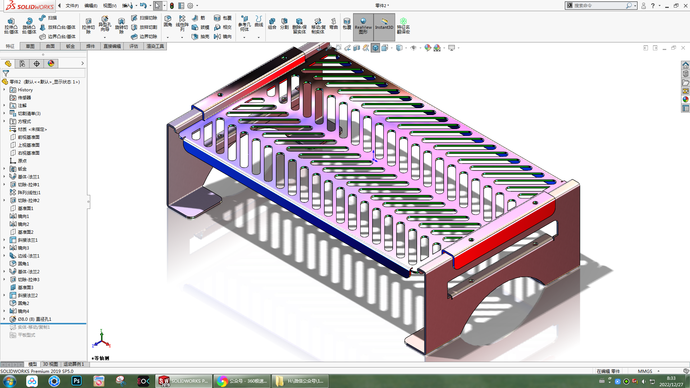Viewport: 690px width, 388px height.
Task: Click the 组合 combine tool
Action: (x=272, y=24)
